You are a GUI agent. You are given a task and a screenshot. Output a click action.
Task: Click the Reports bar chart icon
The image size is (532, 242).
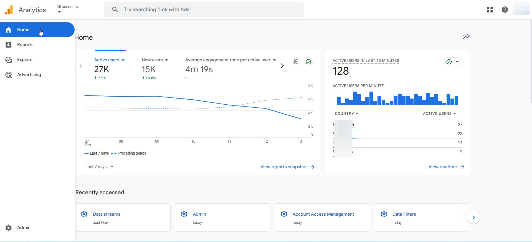click(x=9, y=45)
